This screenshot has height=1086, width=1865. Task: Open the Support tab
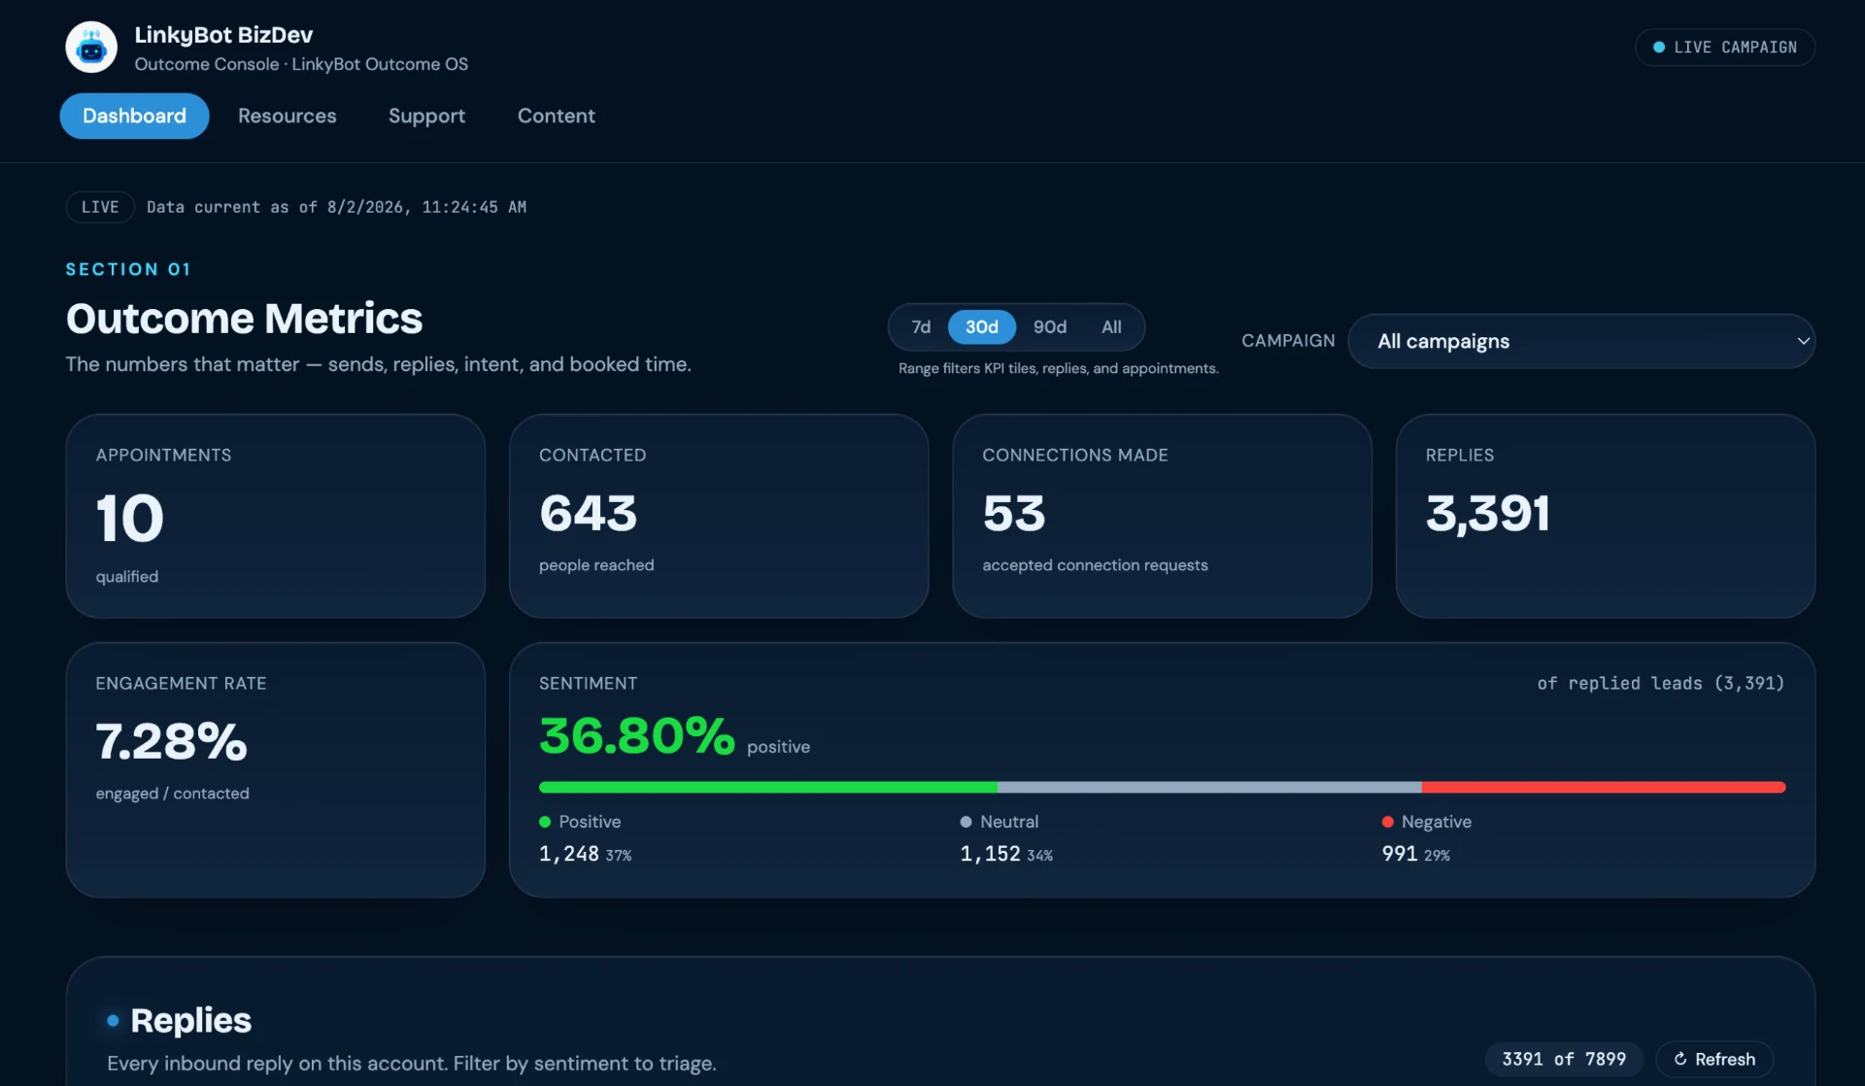click(426, 116)
